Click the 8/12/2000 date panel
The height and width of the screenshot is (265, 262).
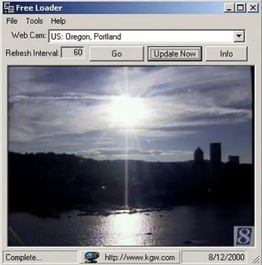click(x=214, y=257)
